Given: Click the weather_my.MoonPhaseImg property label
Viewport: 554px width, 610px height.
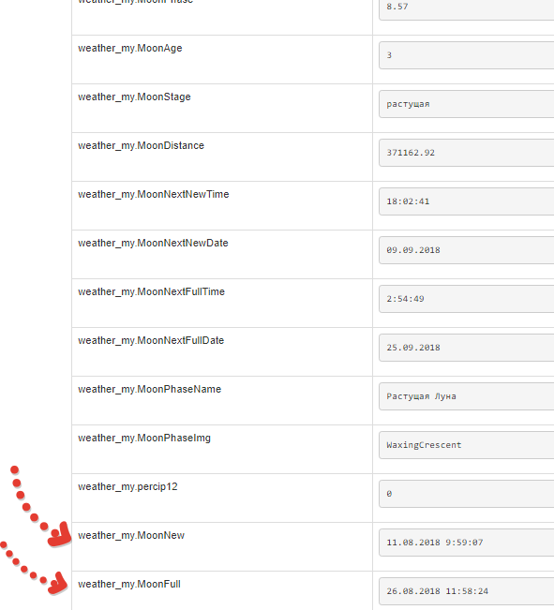Looking at the screenshot, I should pos(144,438).
